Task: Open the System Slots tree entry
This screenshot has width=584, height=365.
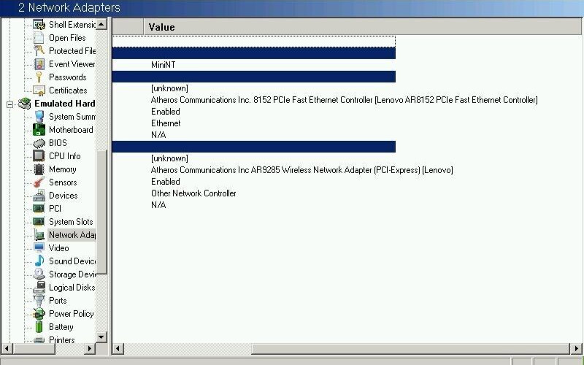Action: coord(71,222)
